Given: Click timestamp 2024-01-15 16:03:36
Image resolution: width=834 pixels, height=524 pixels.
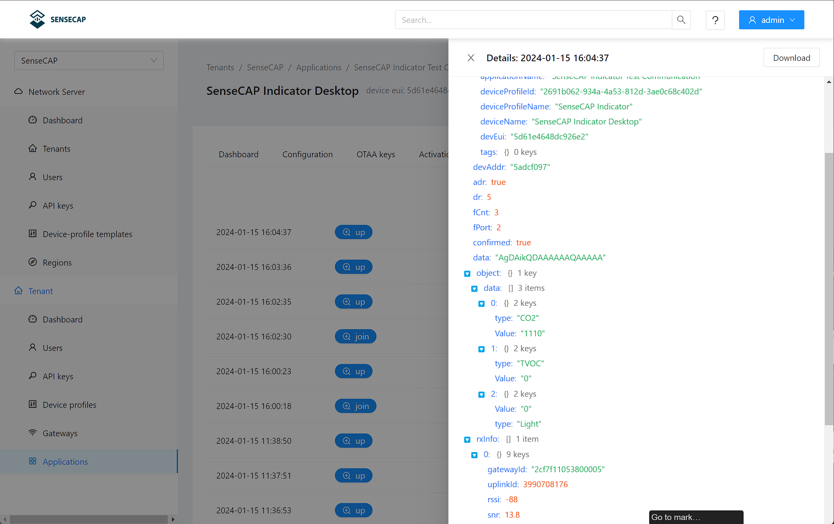Looking at the screenshot, I should (254, 267).
